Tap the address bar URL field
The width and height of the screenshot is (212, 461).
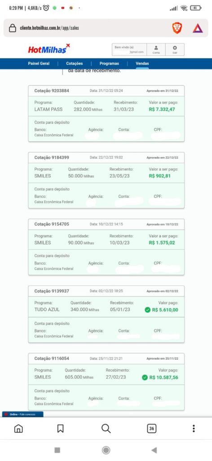(90, 28)
